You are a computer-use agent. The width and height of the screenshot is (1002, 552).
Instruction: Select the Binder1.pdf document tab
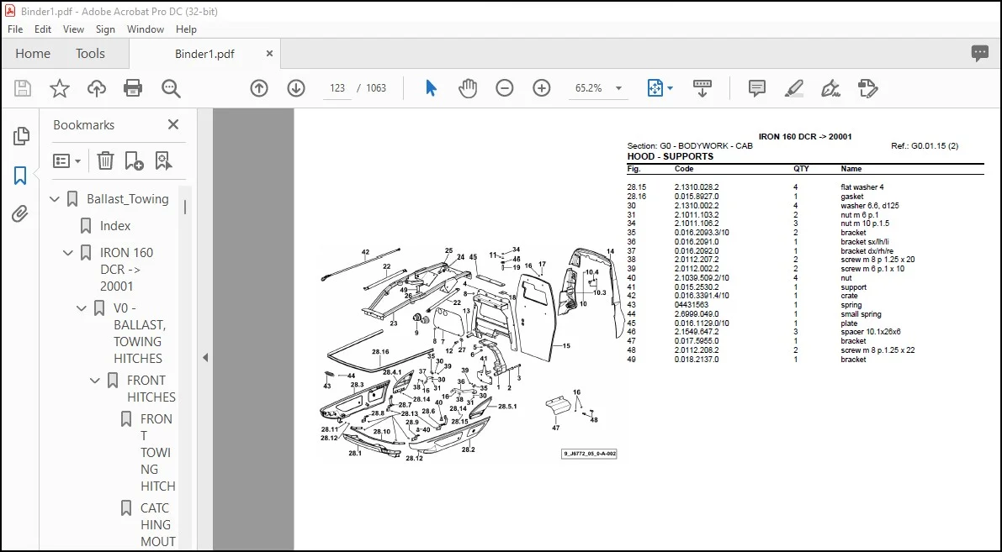(x=204, y=55)
